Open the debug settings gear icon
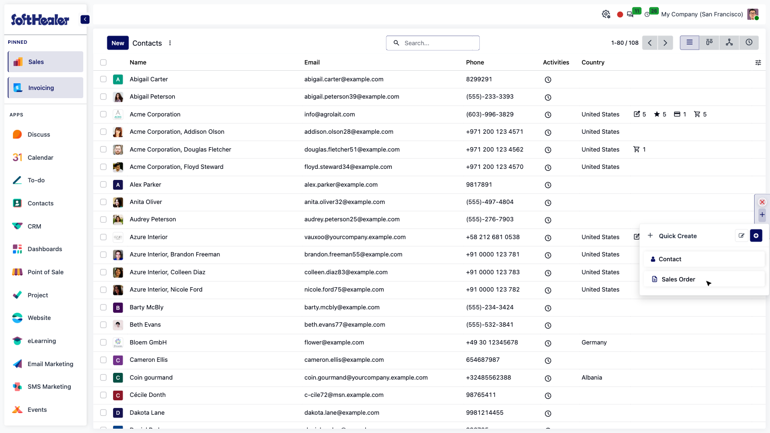The width and height of the screenshot is (770, 433). pos(606,14)
